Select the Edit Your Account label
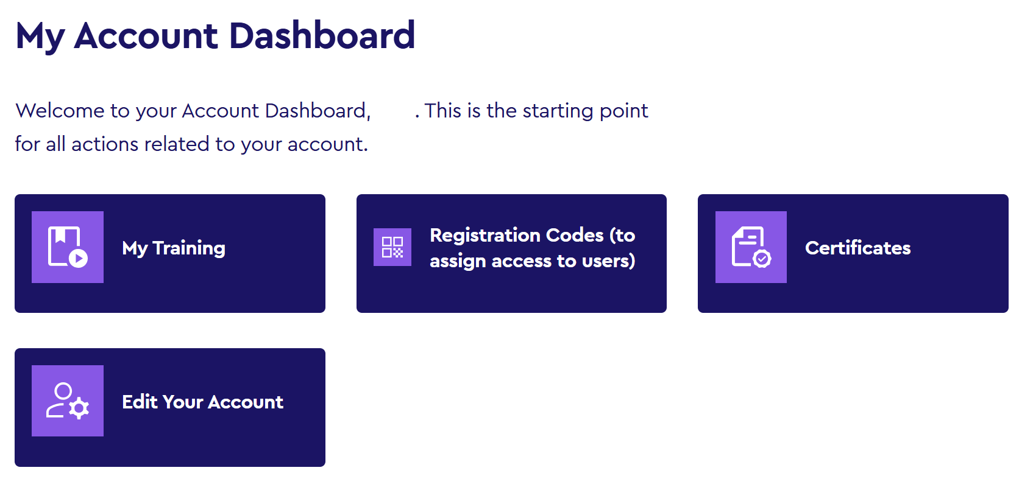The height and width of the screenshot is (490, 1033). 202,402
